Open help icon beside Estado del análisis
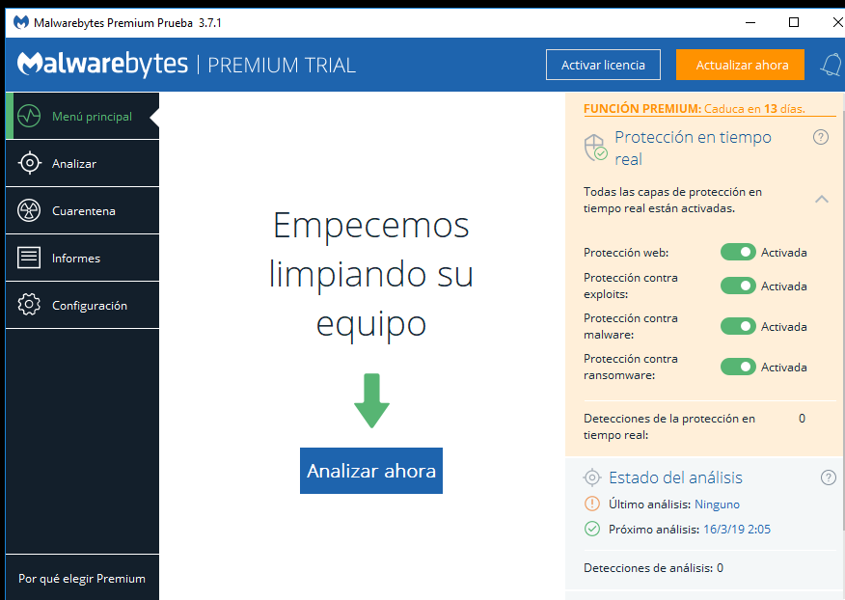Screen dimensions: 845x600 coord(828,477)
